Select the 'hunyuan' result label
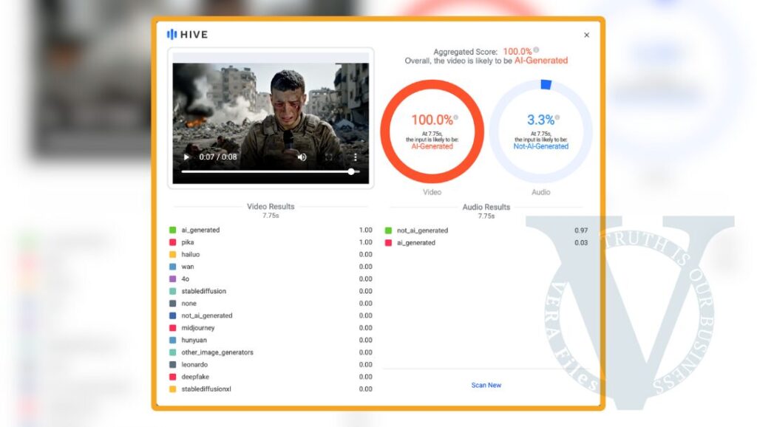757x427 pixels. click(x=194, y=340)
